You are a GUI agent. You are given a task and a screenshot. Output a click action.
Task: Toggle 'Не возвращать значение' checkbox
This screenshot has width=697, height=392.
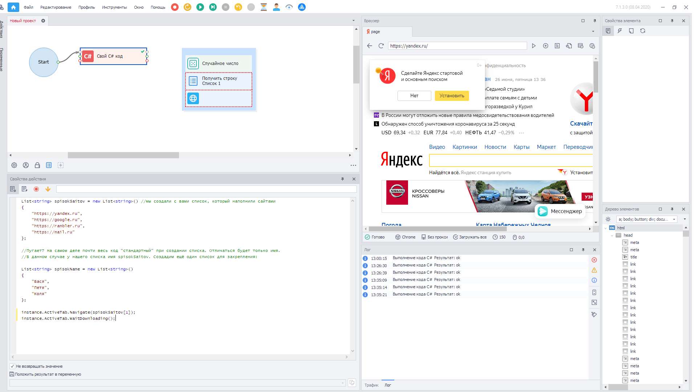[x=13, y=366]
